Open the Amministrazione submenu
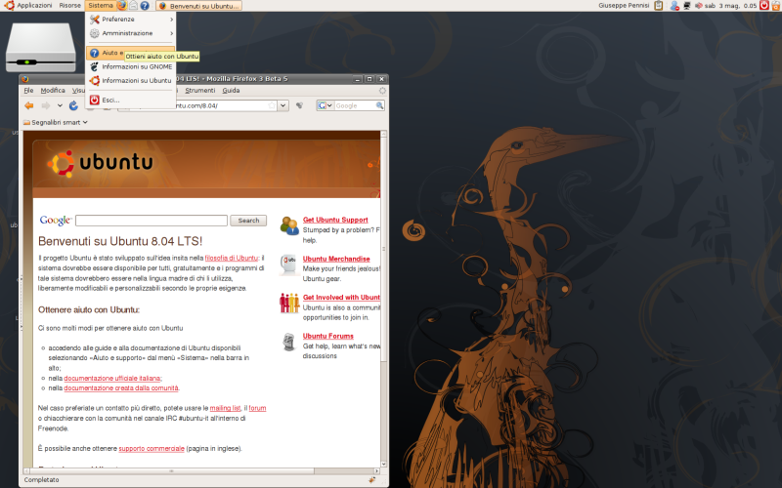Screen dimensions: 782x488 [x=131, y=33]
